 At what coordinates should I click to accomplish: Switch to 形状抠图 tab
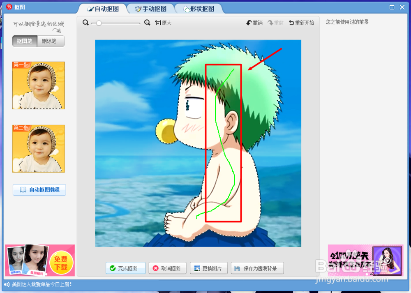199,9
